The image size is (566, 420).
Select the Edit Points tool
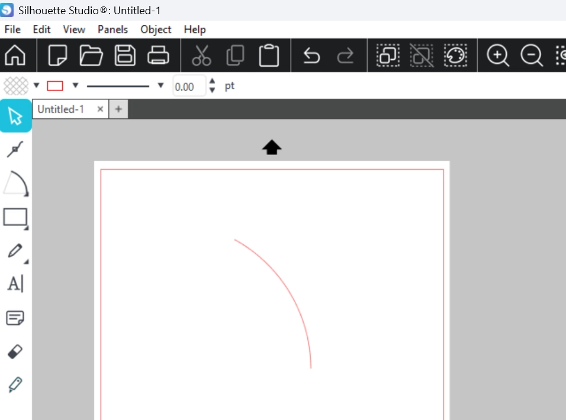coord(15,150)
